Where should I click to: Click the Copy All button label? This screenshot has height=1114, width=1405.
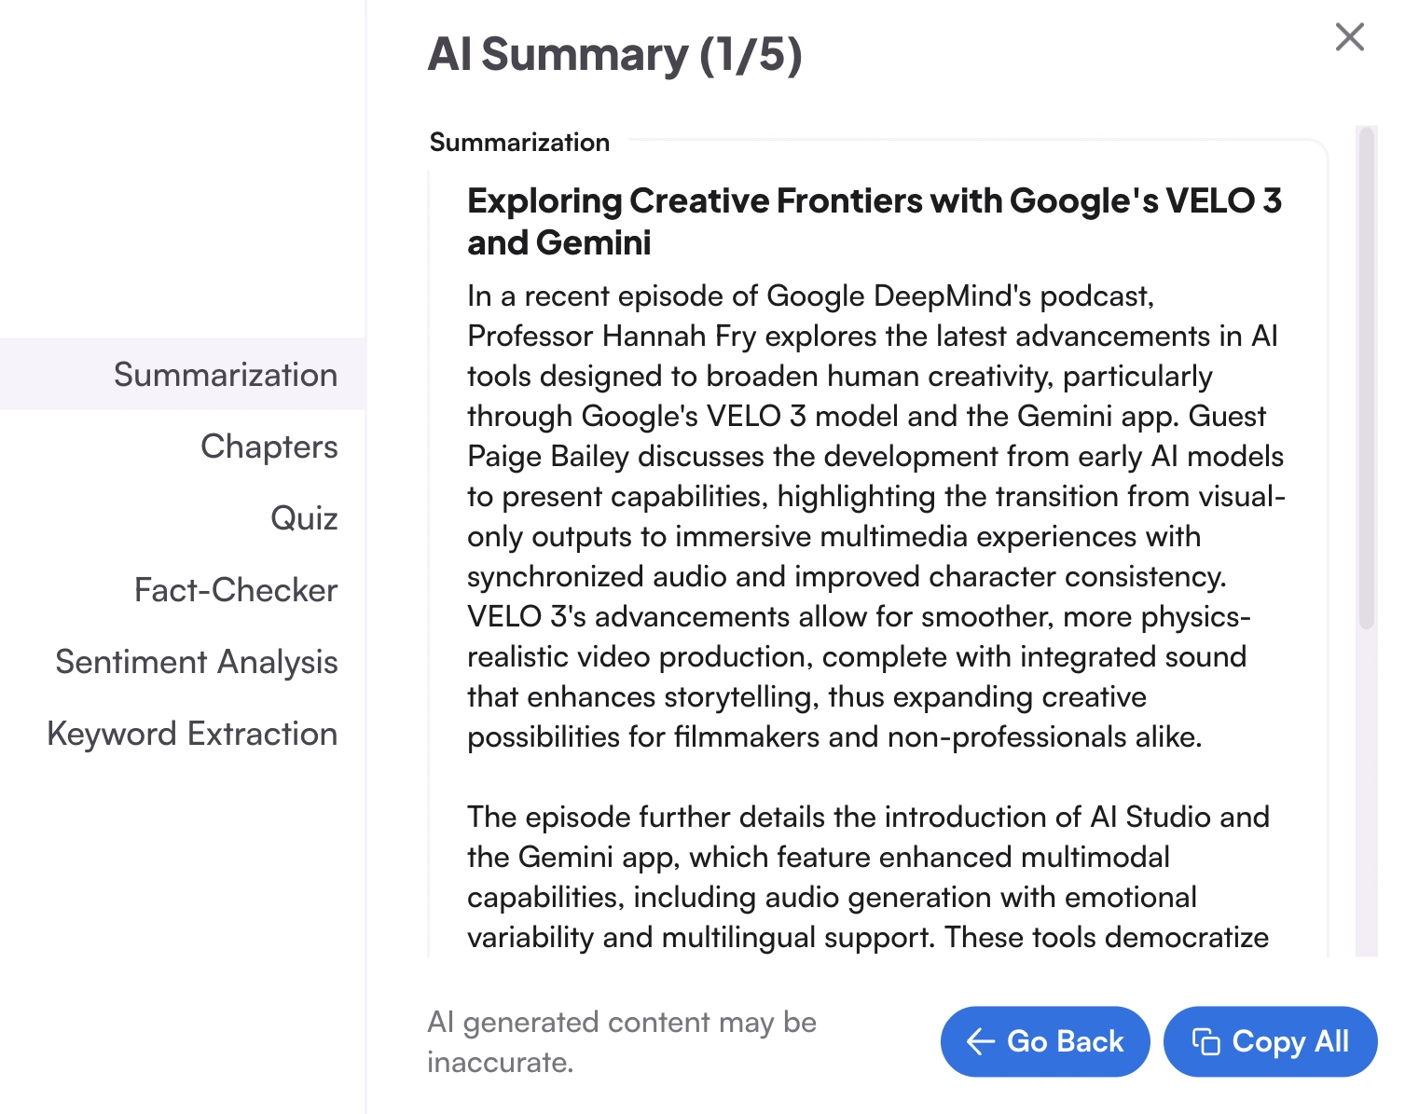coord(1290,1041)
